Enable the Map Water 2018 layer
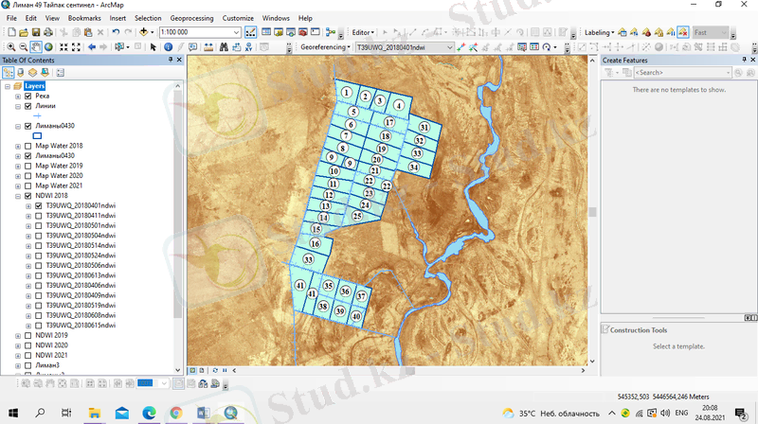This screenshot has height=424, width=758. [x=28, y=146]
